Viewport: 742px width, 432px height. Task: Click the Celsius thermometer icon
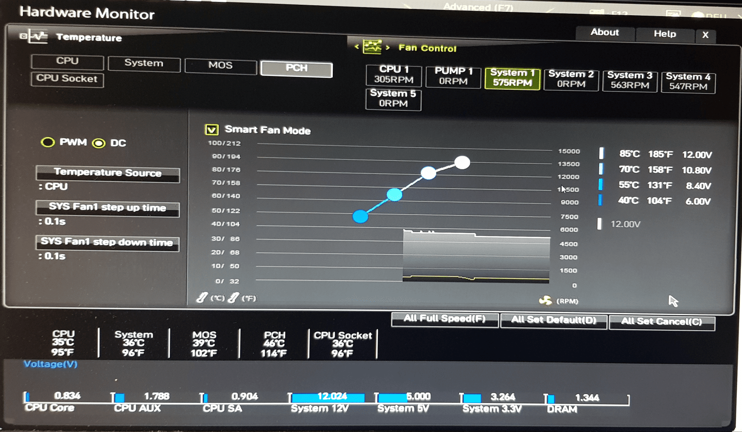(x=202, y=297)
